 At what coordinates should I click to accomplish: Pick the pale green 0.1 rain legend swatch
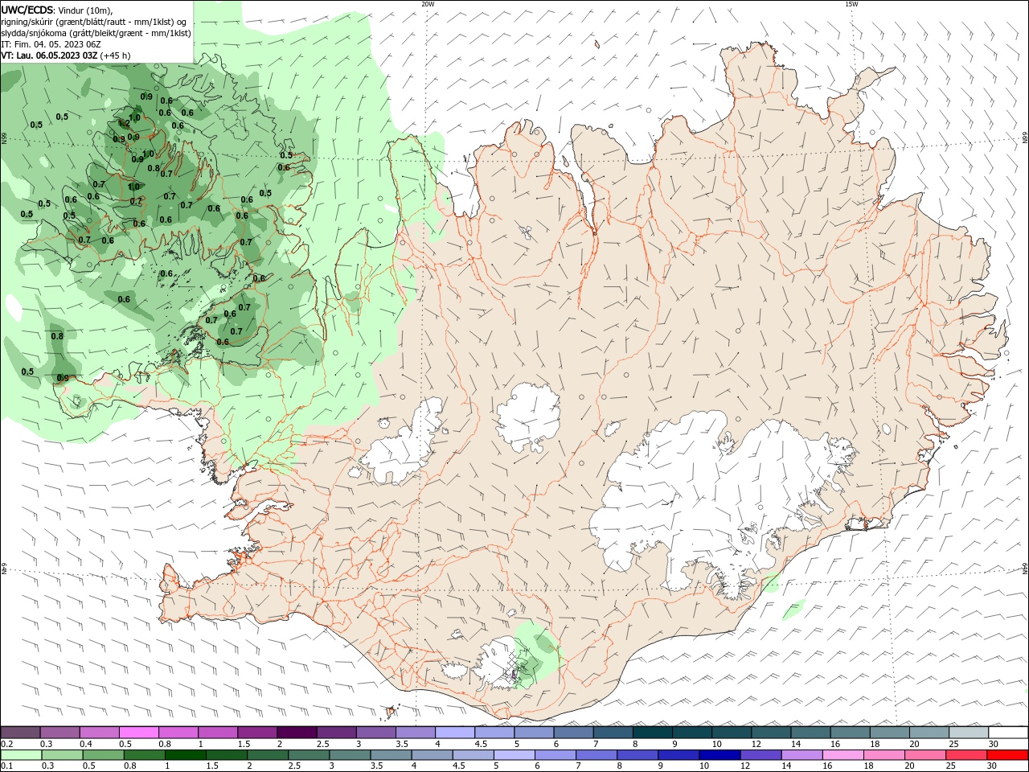click(x=21, y=755)
